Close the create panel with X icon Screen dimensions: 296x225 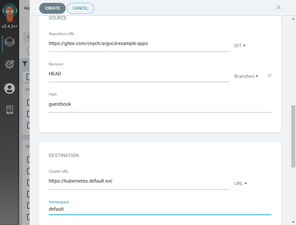click(278, 7)
